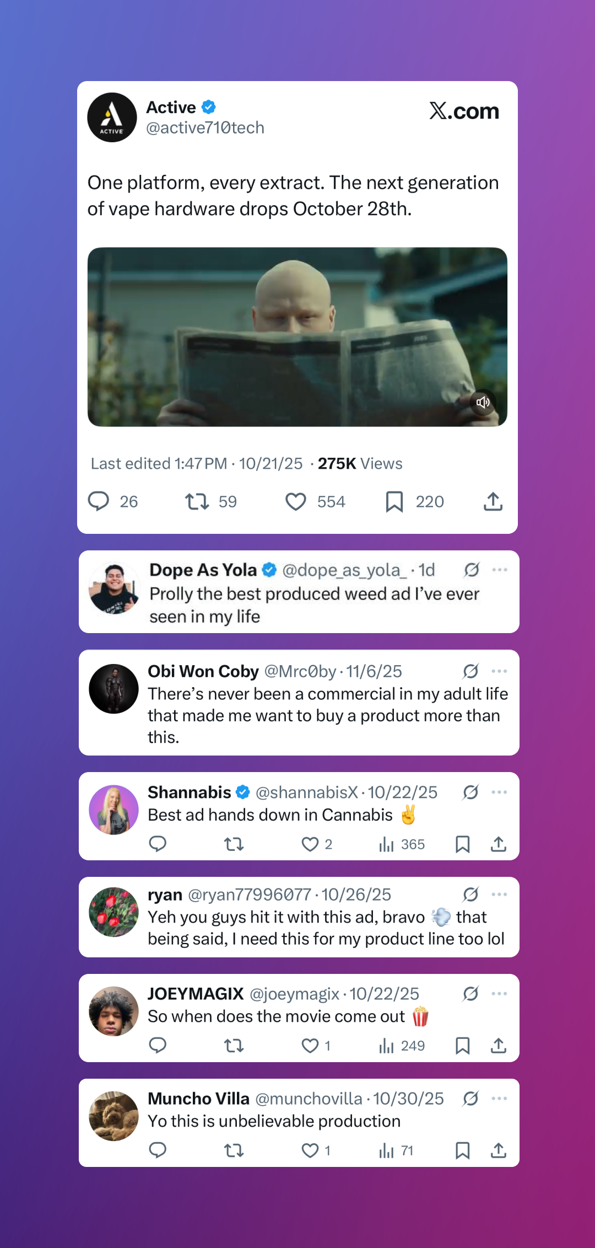
Task: Bookmark the Active main post
Action: [x=394, y=501]
